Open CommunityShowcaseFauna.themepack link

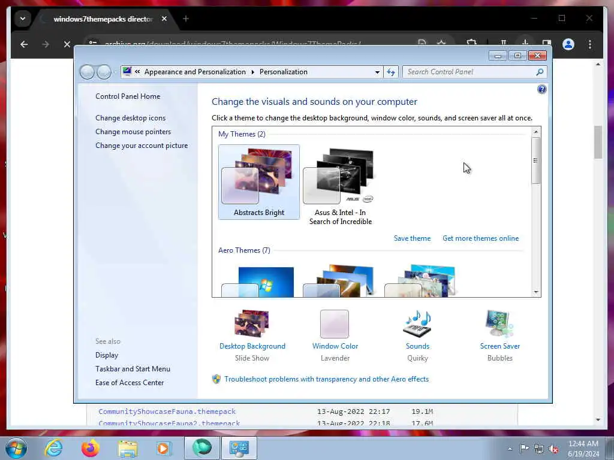167,411
